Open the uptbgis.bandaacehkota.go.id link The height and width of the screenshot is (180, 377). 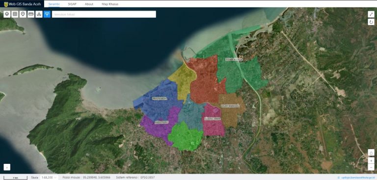[x=357, y=178]
